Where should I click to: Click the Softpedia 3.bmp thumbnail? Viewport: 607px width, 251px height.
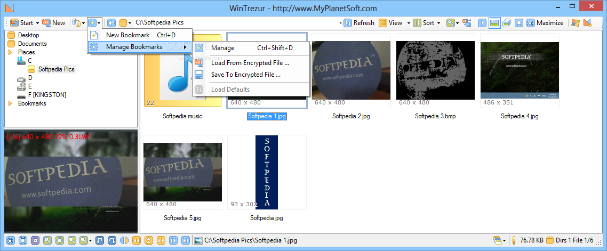(x=435, y=70)
